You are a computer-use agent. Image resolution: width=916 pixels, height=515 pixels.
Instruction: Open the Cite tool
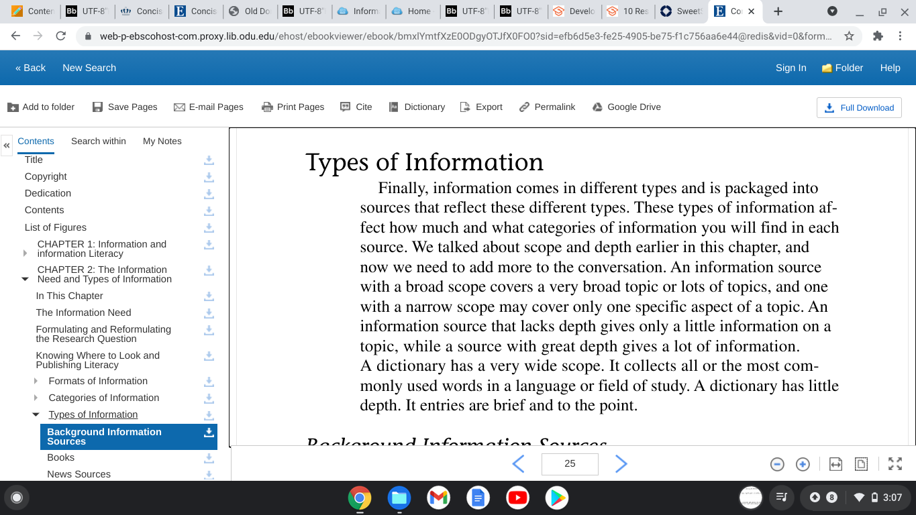[356, 107]
